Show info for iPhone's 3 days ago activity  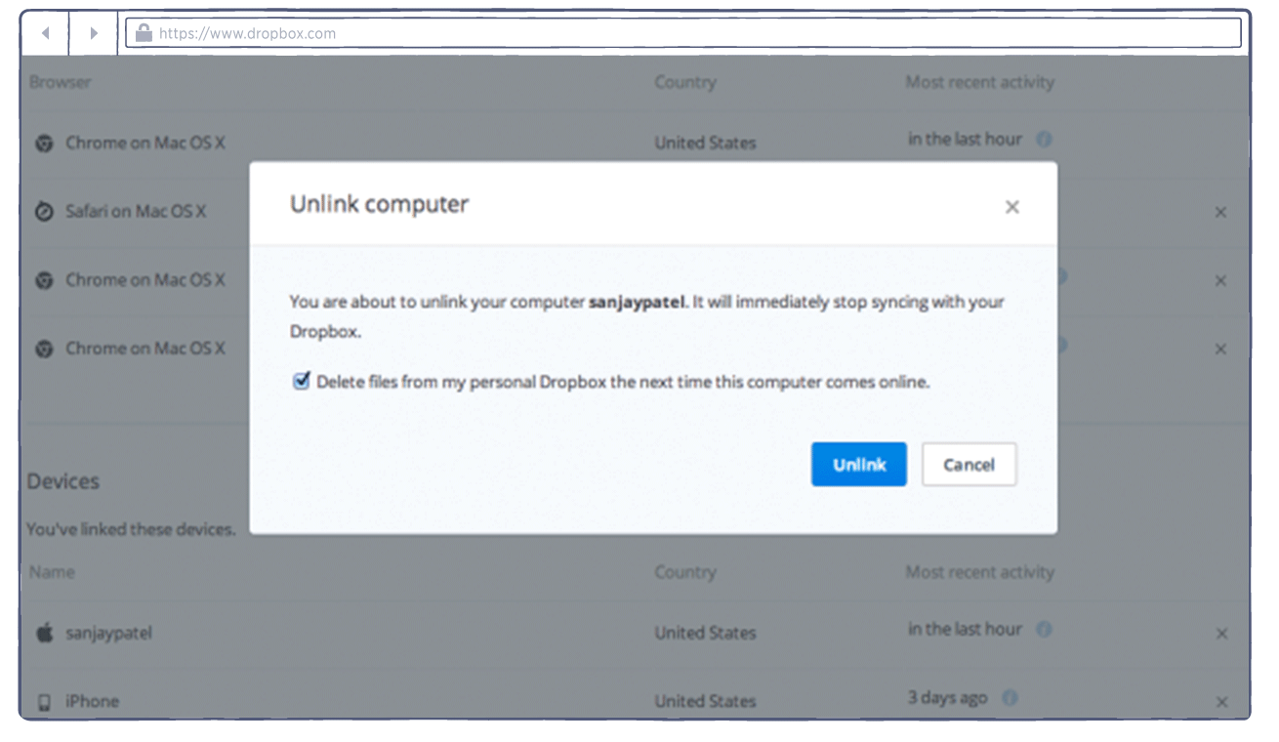tap(1010, 698)
